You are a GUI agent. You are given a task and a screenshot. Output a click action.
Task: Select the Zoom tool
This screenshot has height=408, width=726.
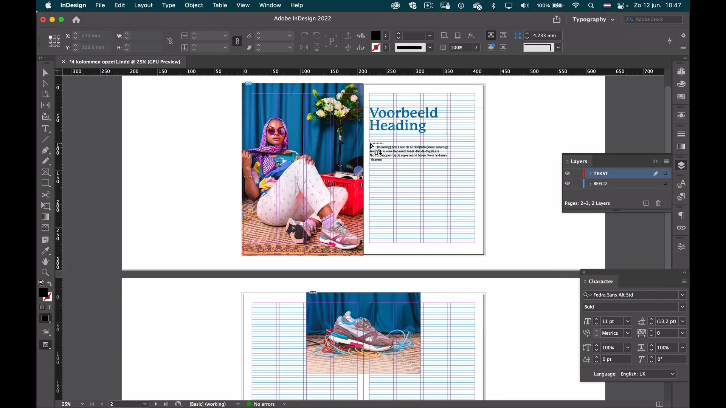(45, 272)
